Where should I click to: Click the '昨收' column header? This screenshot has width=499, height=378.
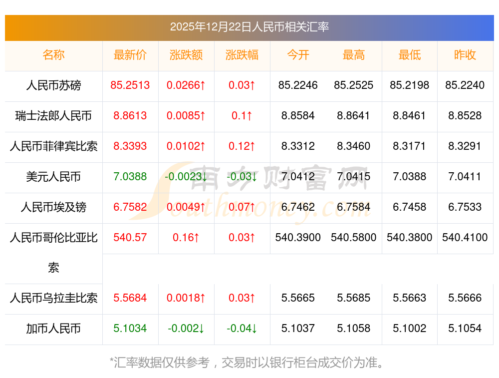pyautogui.click(x=465, y=55)
